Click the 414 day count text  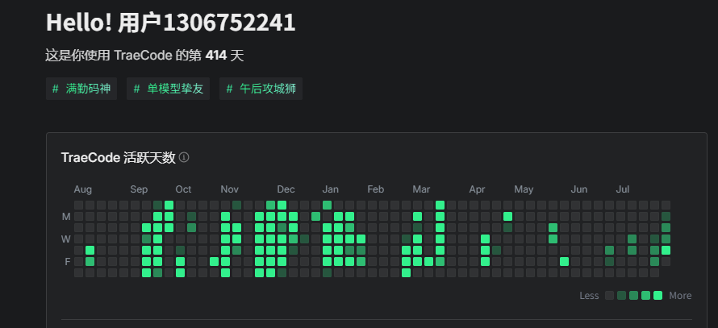(x=216, y=56)
